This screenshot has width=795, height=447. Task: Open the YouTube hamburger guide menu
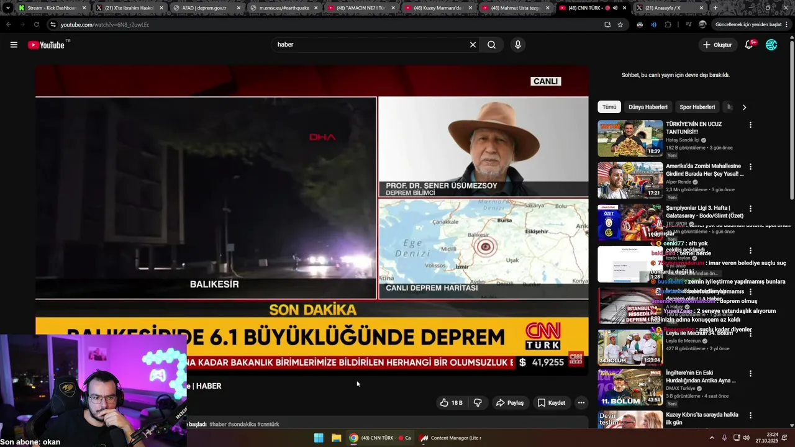[14, 45]
